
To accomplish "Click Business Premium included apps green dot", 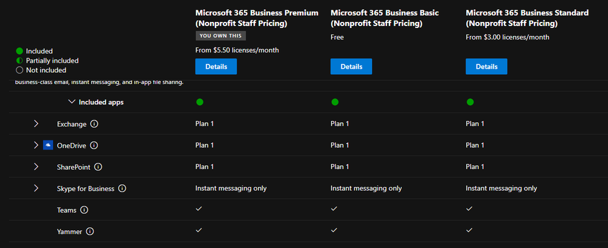I will click(200, 102).
